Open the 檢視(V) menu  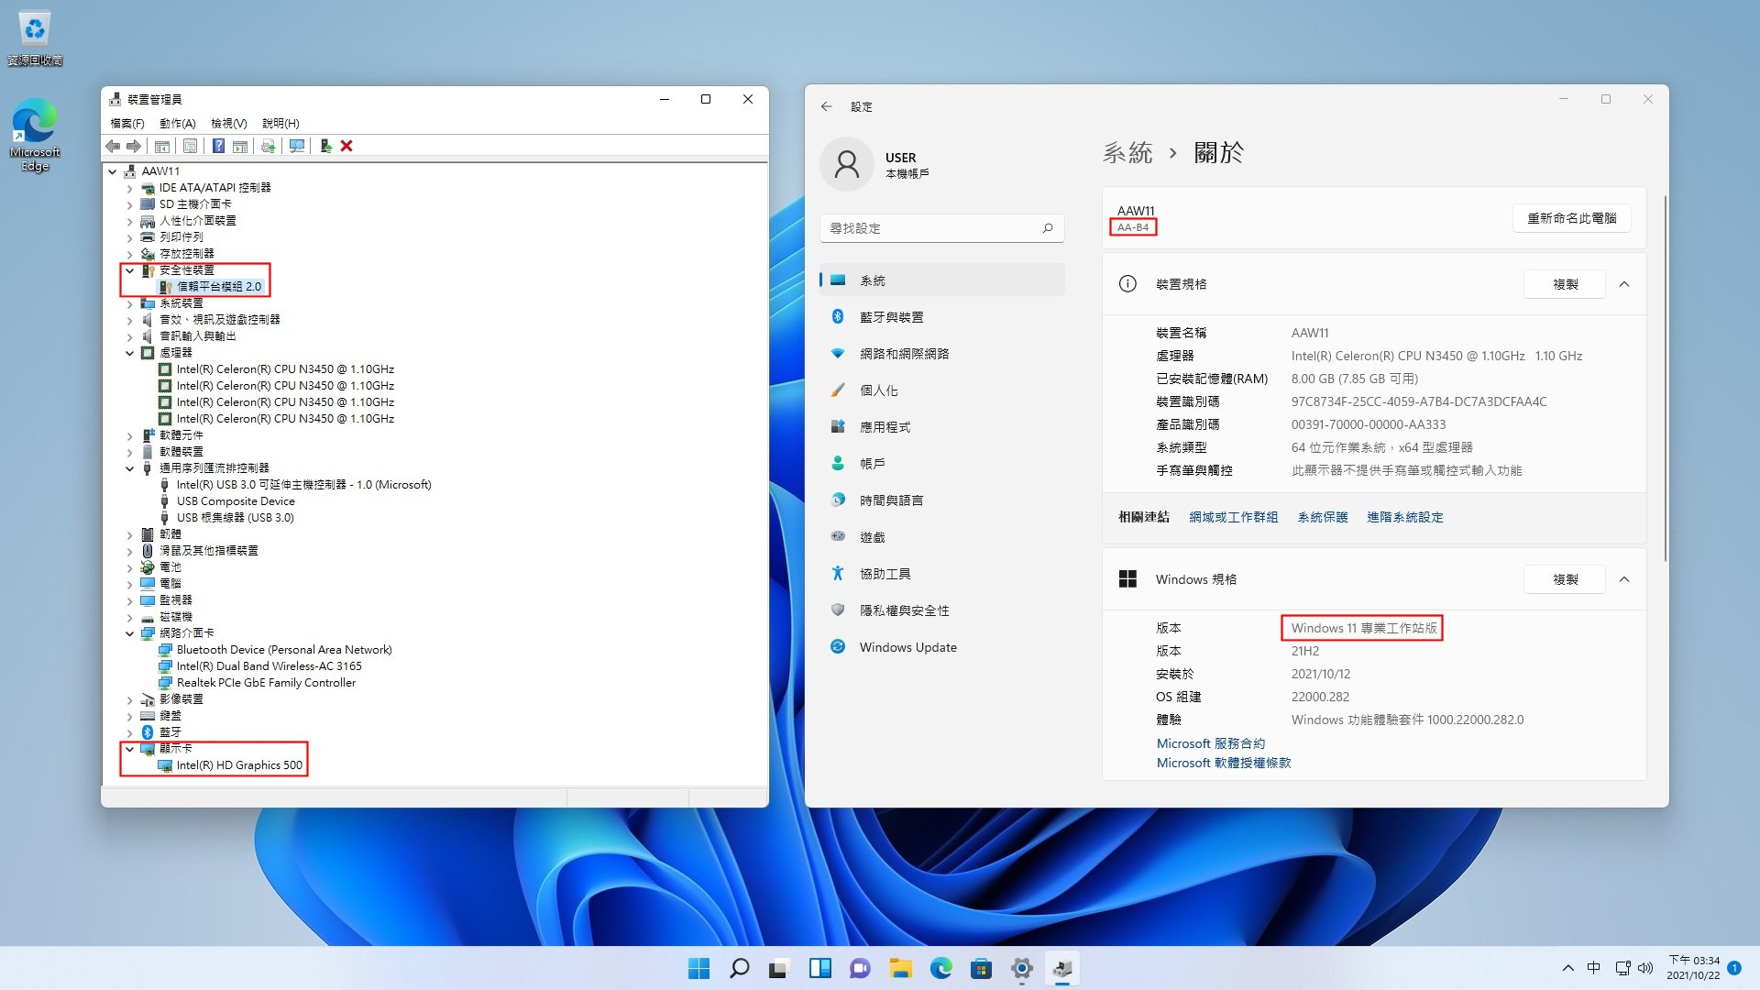tap(228, 123)
